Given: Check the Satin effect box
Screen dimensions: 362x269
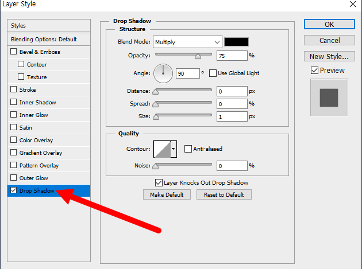Looking at the screenshot, I should tap(14, 127).
